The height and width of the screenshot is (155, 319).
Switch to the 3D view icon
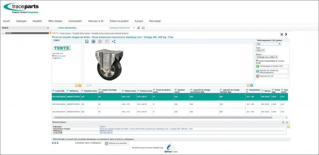(x=93, y=41)
